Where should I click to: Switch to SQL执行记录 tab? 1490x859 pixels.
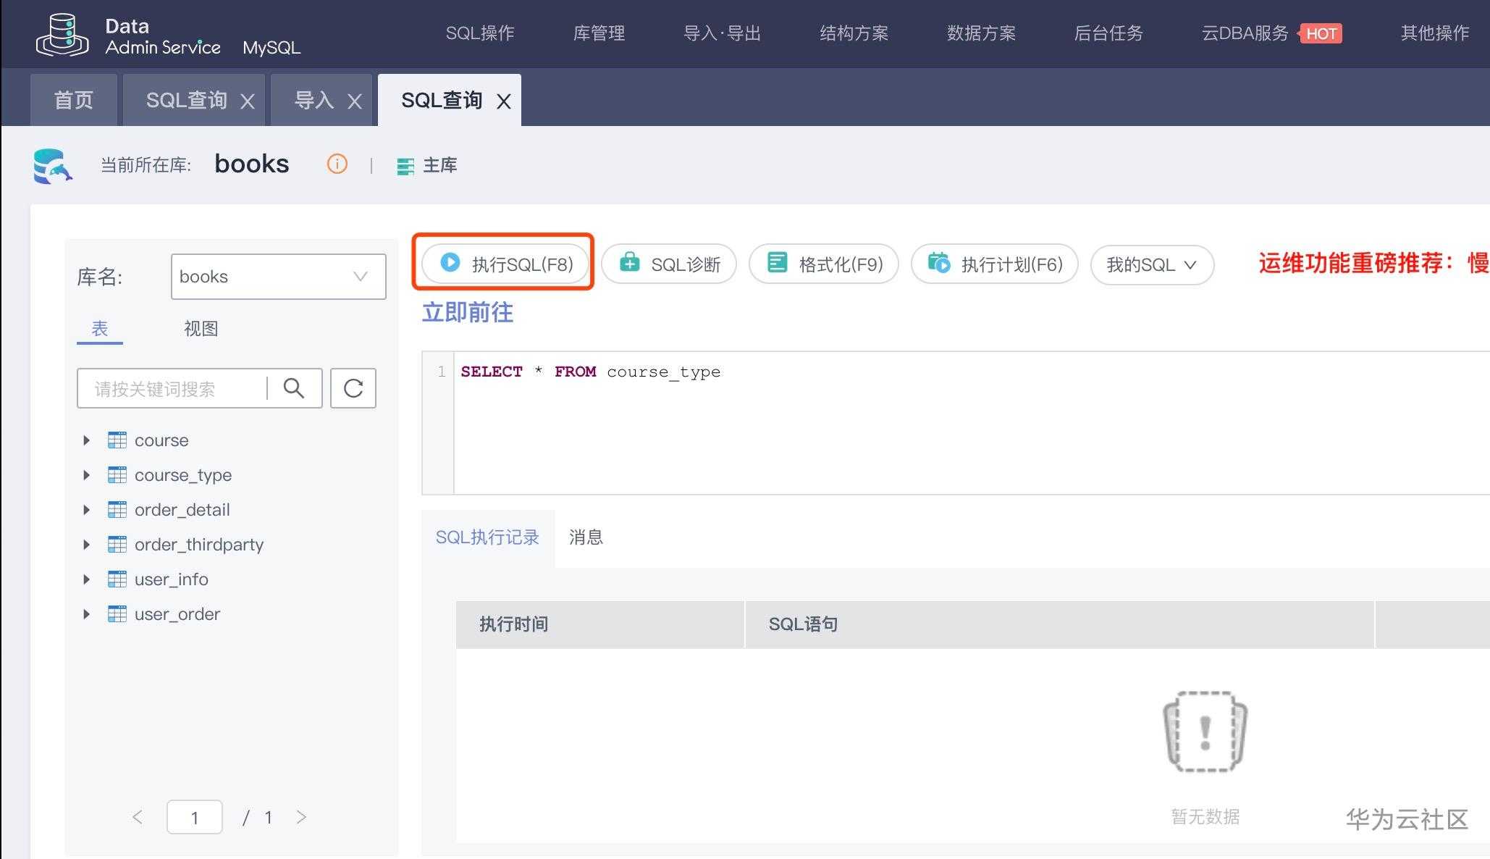click(x=487, y=537)
